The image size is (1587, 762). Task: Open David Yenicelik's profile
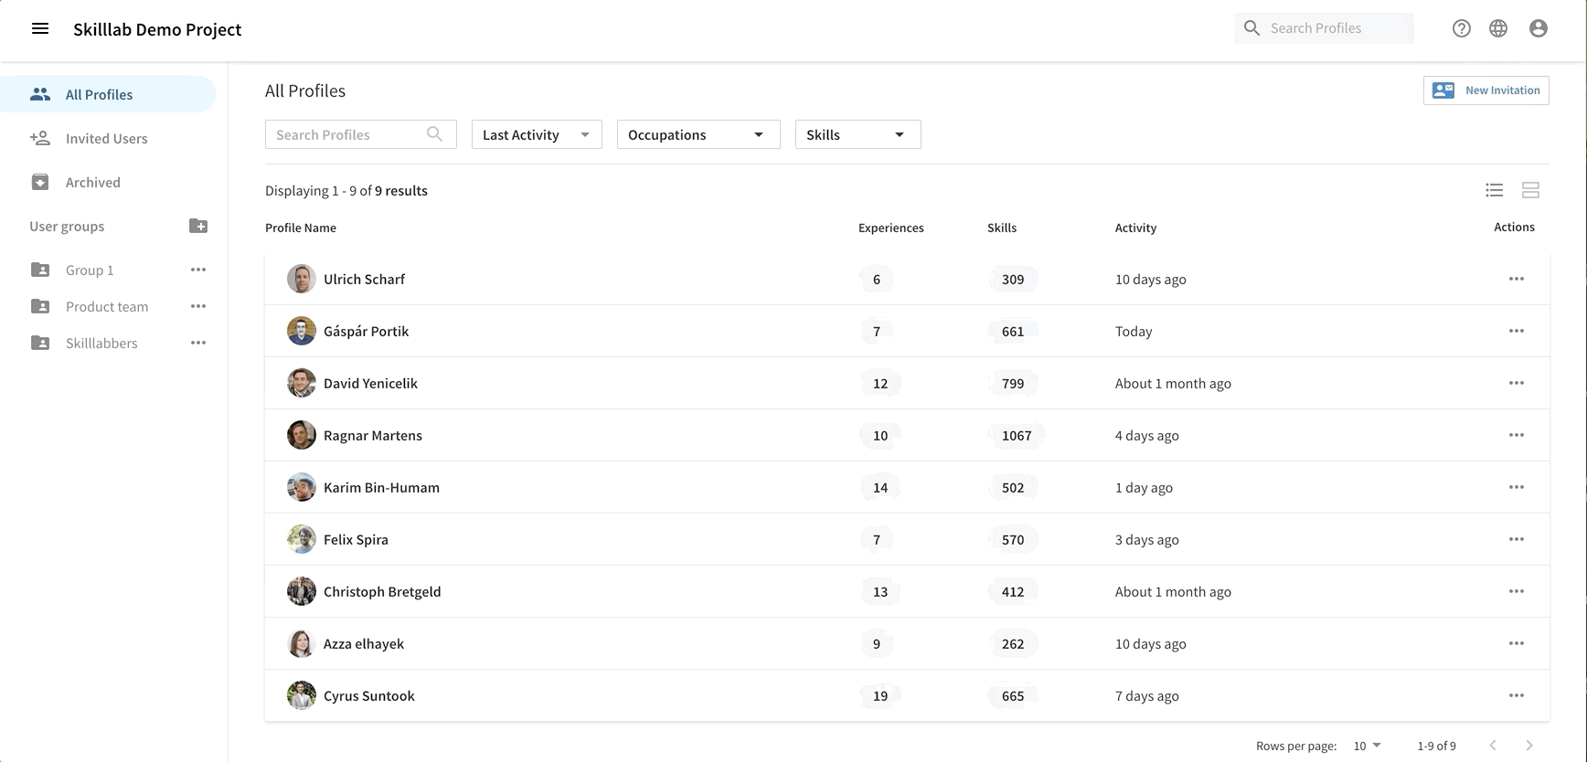coord(370,383)
